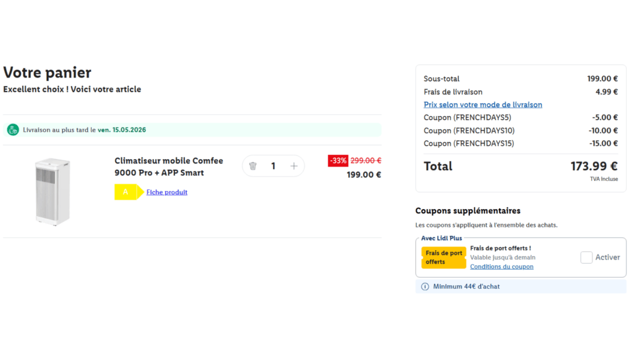
Task: Click the energy label A badge
Action: (129, 192)
